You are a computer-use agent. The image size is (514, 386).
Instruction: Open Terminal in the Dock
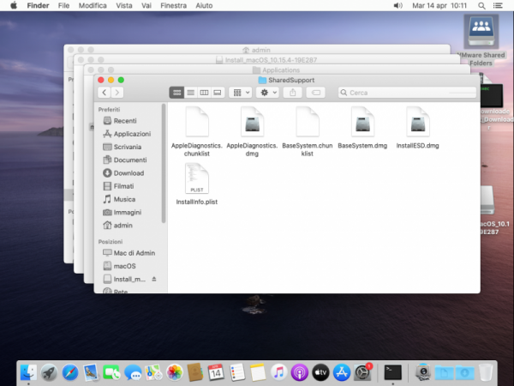(392, 372)
